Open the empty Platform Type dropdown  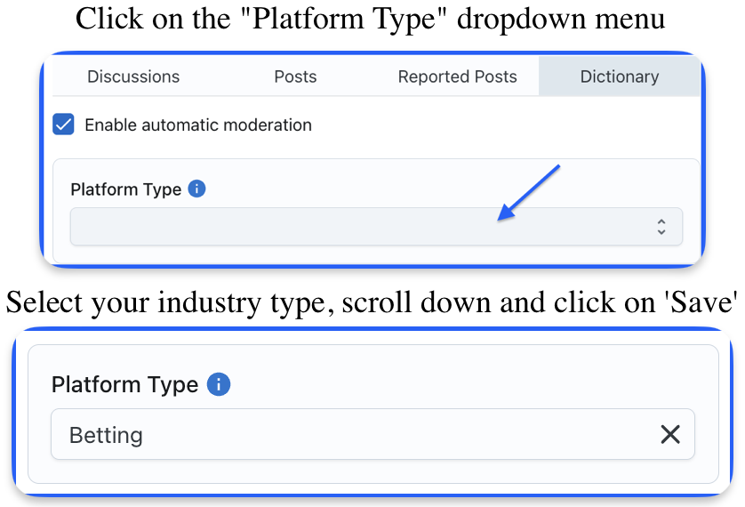tap(376, 227)
